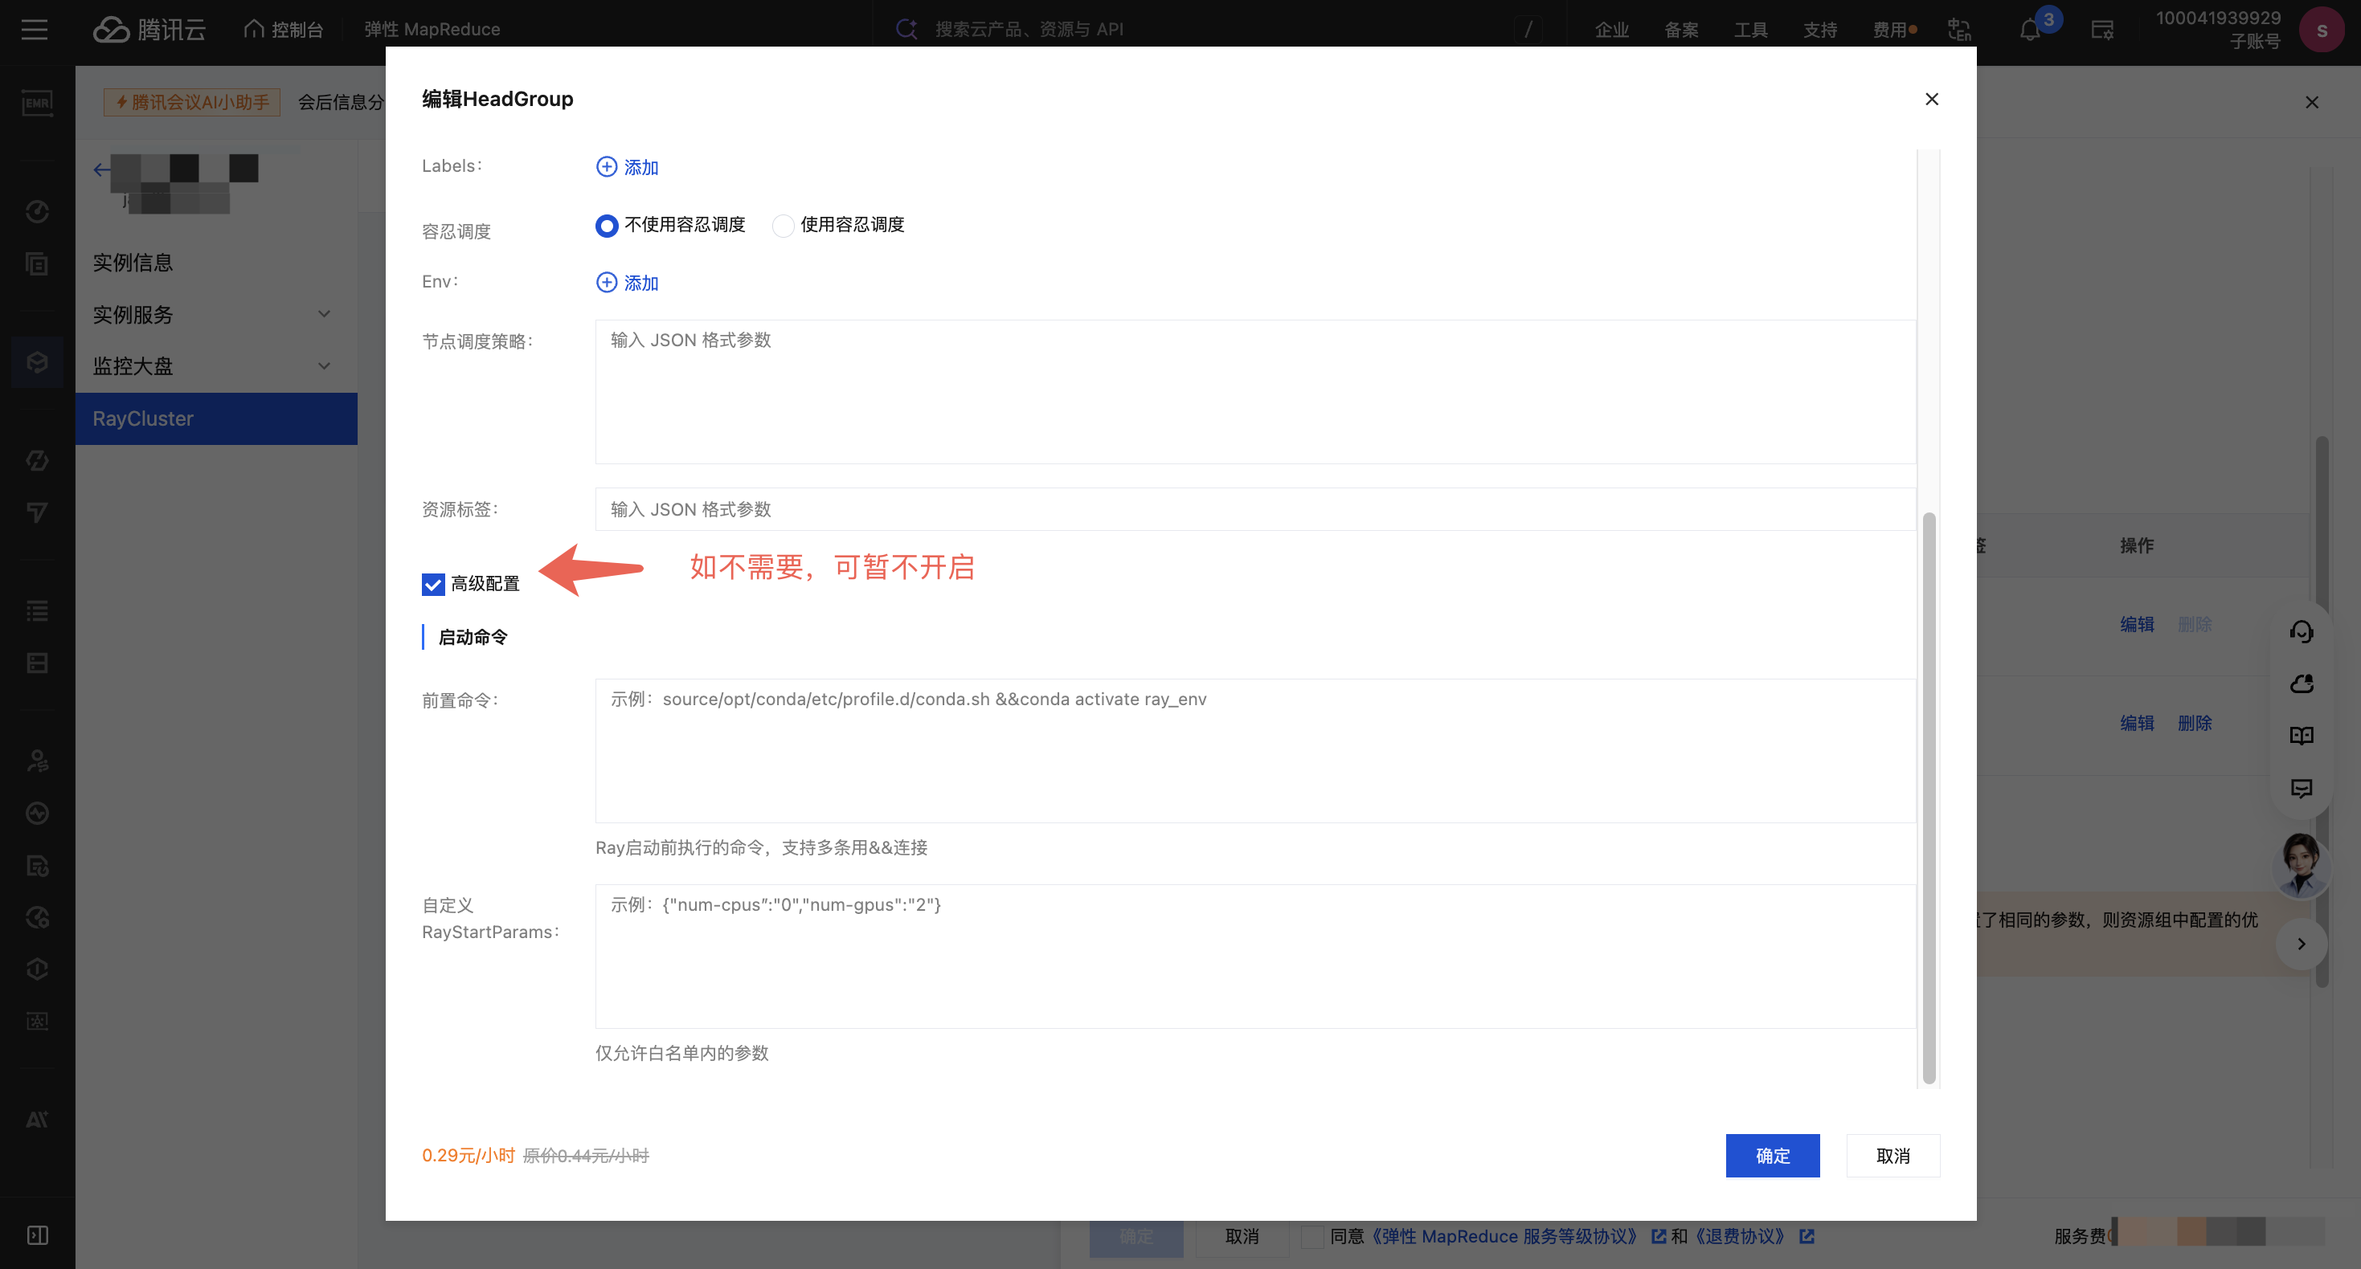Click the 节点调度策略 JSON text area
This screenshot has height=1269, width=2361.
pos(1254,391)
